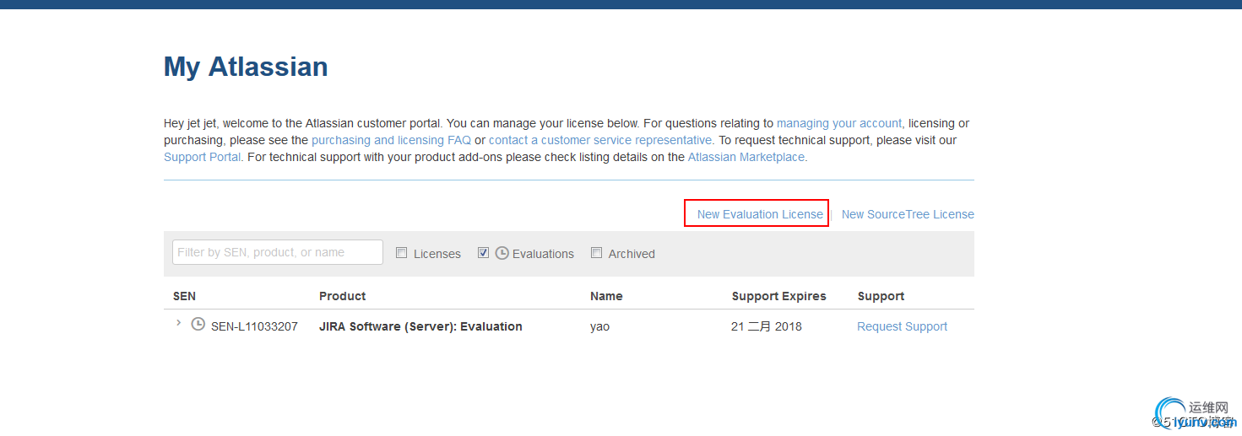Click the expiry date 21 二月 2018
Image resolution: width=1242 pixels, height=436 pixels.
coord(767,326)
